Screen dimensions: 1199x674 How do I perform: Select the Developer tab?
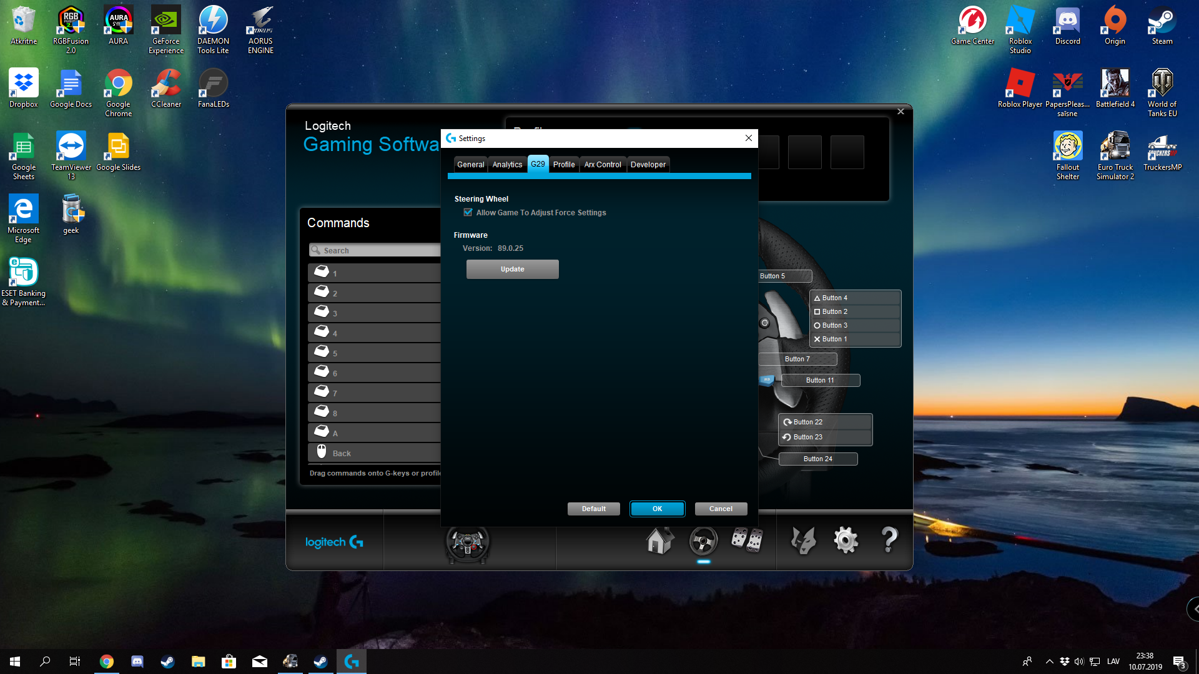point(648,164)
